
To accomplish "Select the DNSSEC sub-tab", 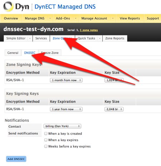I will 30,53.
